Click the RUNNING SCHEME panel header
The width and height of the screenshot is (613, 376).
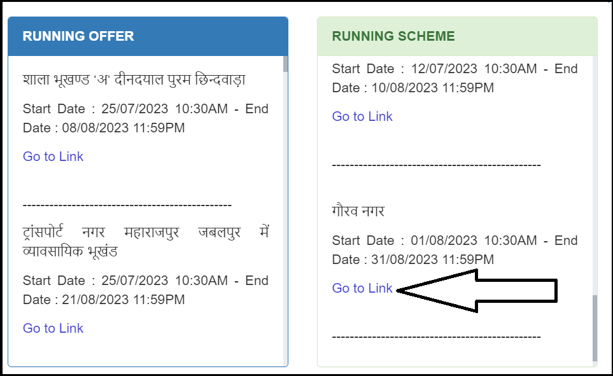point(457,36)
